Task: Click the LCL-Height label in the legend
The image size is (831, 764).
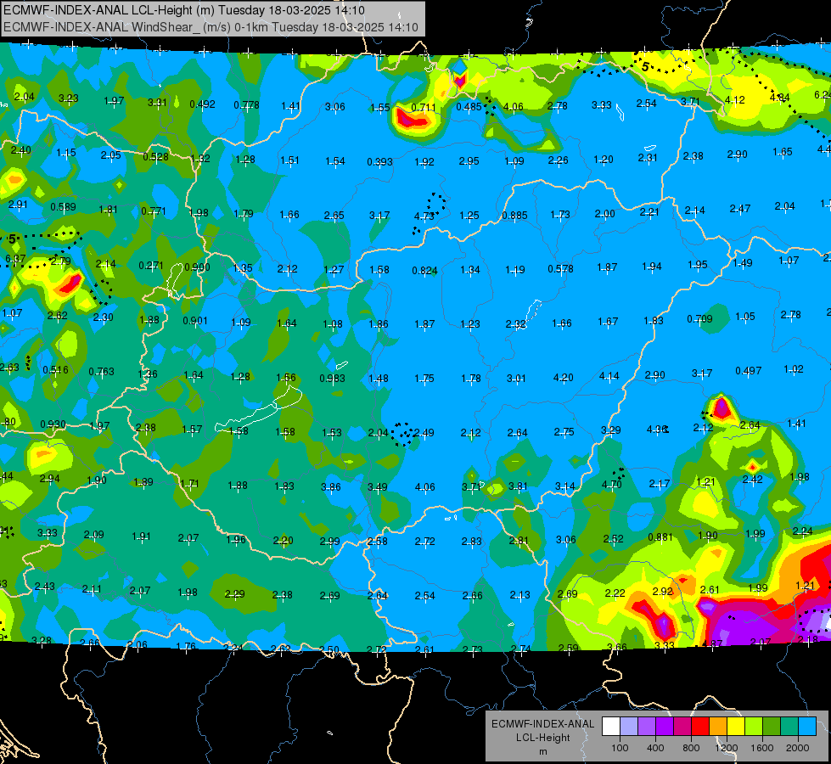Action: [x=542, y=738]
